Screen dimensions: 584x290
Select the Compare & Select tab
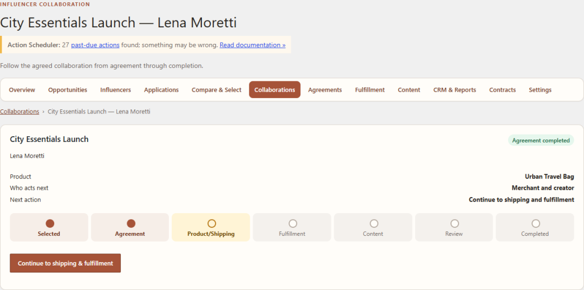[216, 89]
